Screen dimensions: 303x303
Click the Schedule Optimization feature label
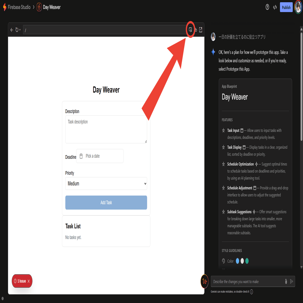coord(240,164)
